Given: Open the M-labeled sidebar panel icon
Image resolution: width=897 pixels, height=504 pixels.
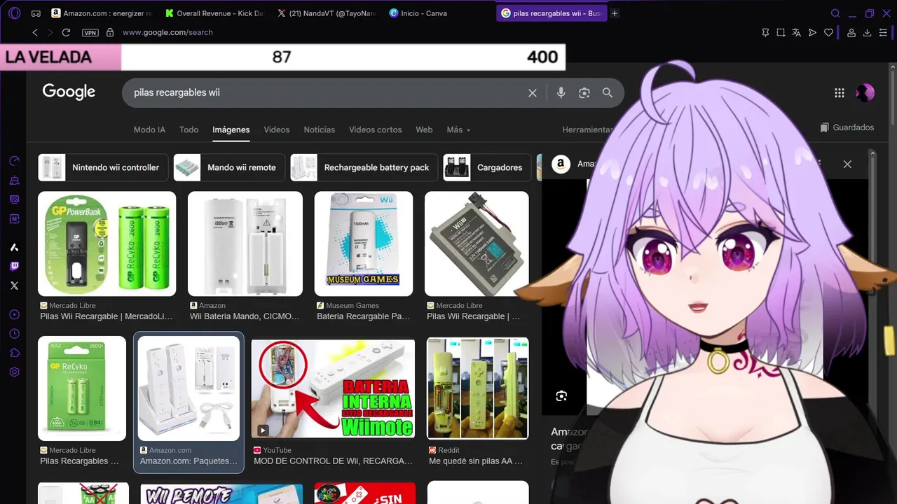Looking at the screenshot, I should click(x=14, y=219).
